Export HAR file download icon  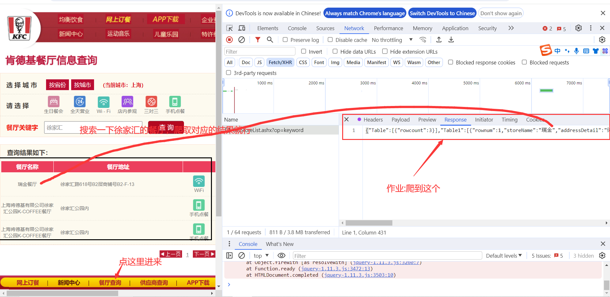coord(451,40)
